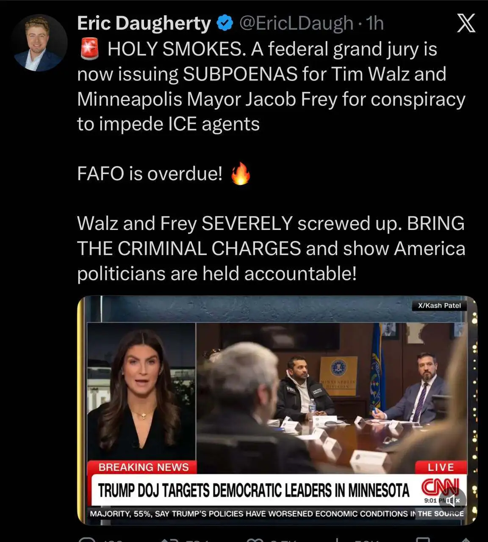
Task: Click the red LIVE badge on the video
Action: (x=441, y=467)
